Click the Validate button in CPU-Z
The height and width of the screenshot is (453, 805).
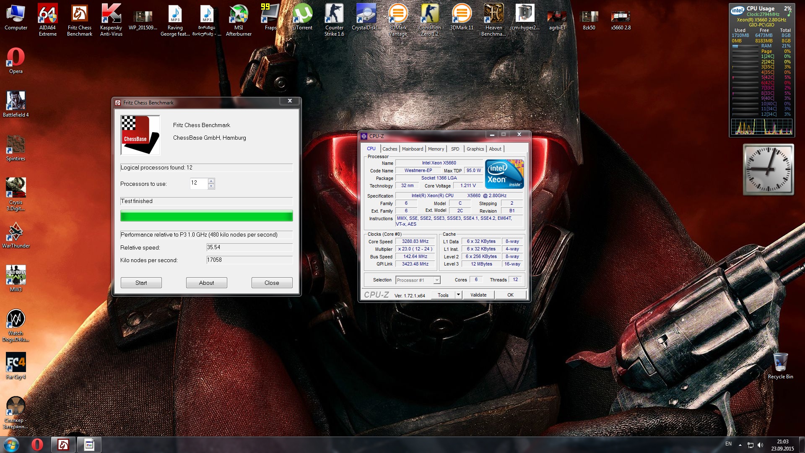478,295
